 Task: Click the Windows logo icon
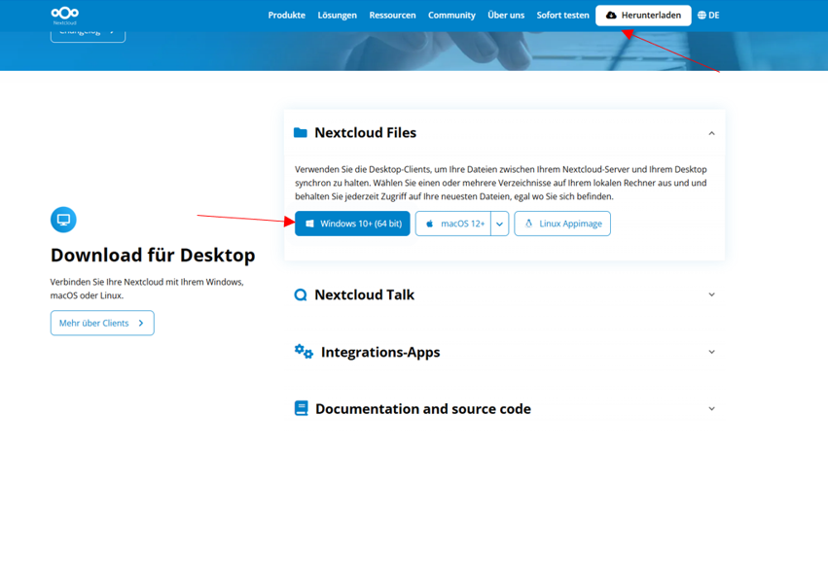(310, 224)
